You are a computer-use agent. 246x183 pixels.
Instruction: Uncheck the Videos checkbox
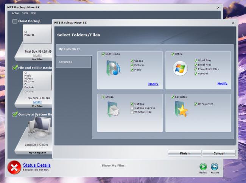pyautogui.click(x=132, y=61)
